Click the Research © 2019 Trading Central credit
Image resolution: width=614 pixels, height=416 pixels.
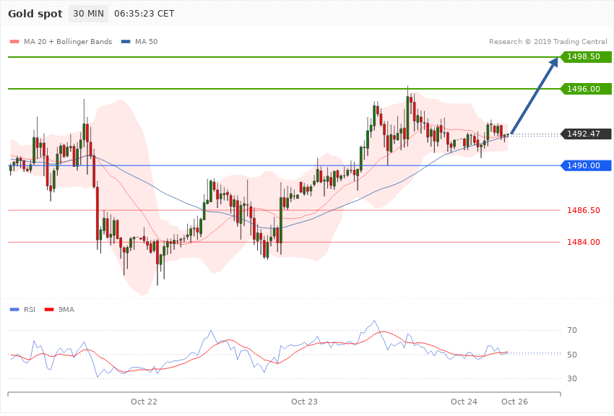pos(548,41)
